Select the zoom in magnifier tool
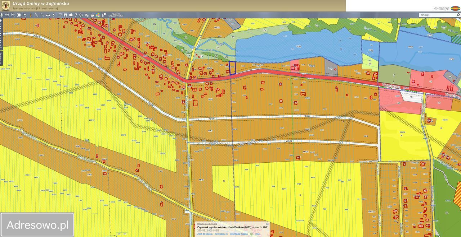 (8, 15)
